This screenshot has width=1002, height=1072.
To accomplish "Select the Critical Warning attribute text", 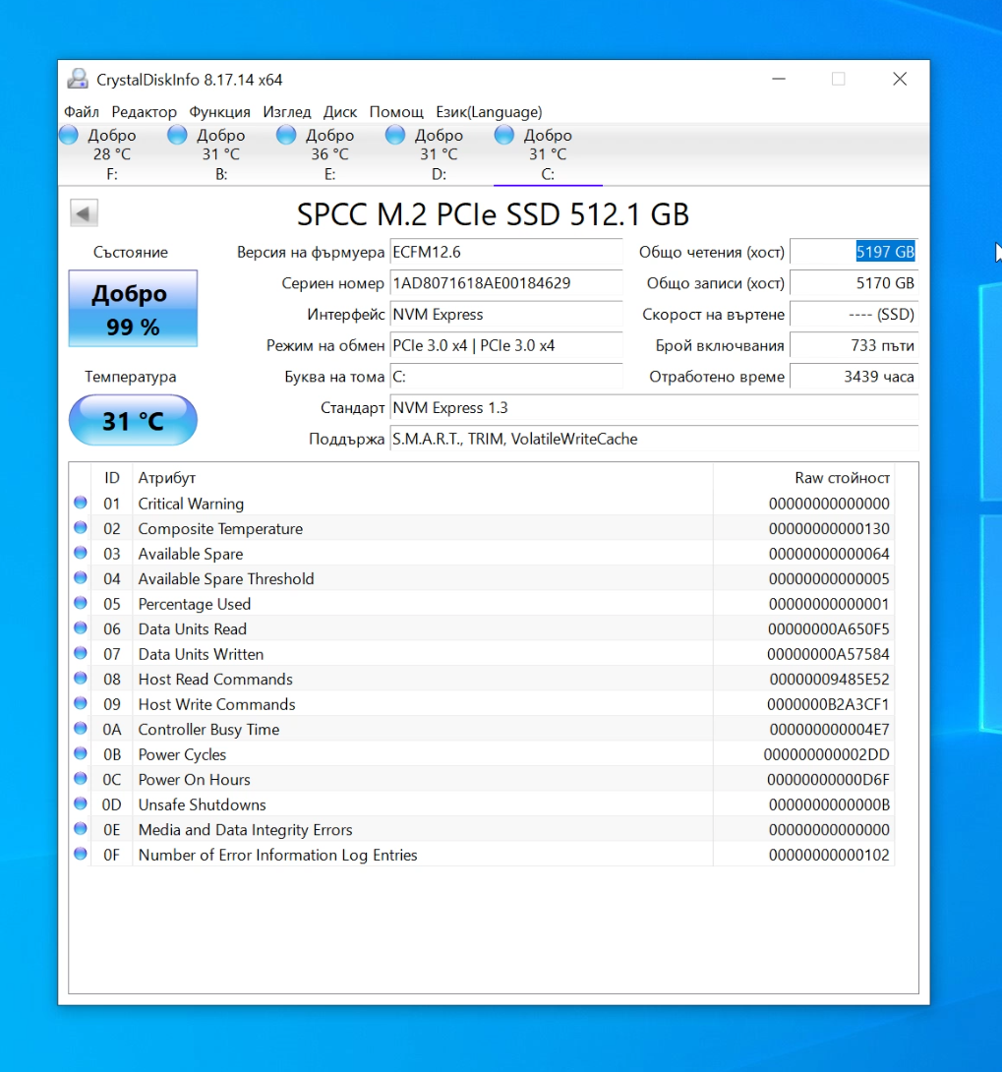I will coord(191,504).
